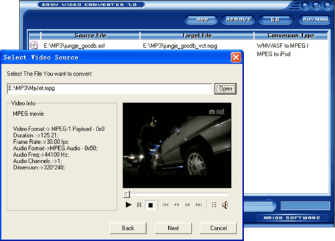The height and width of the screenshot is (241, 335).
Task: Select the jungje_goodb.asf file icon row
Action: (x=34, y=46)
